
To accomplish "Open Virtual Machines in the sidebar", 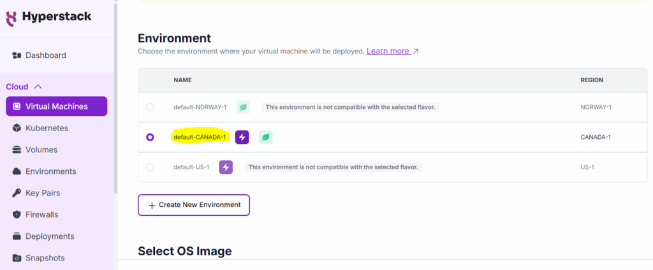I will coord(56,106).
